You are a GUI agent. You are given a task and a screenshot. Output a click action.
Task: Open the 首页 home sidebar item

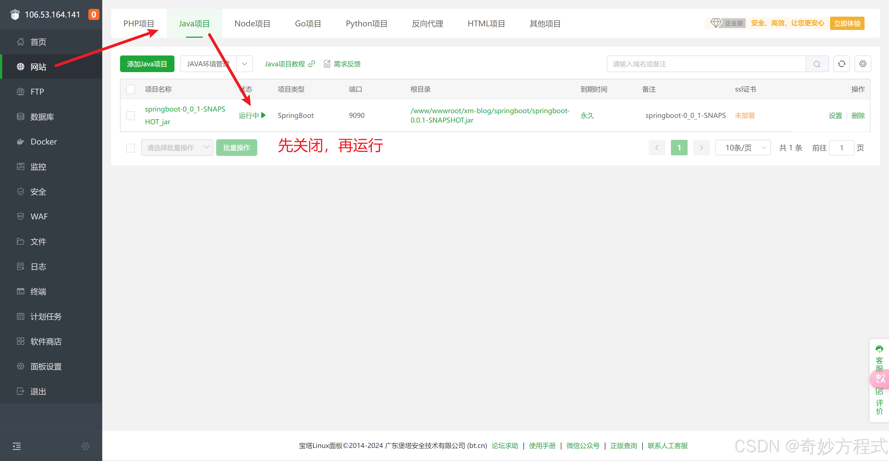click(51, 42)
